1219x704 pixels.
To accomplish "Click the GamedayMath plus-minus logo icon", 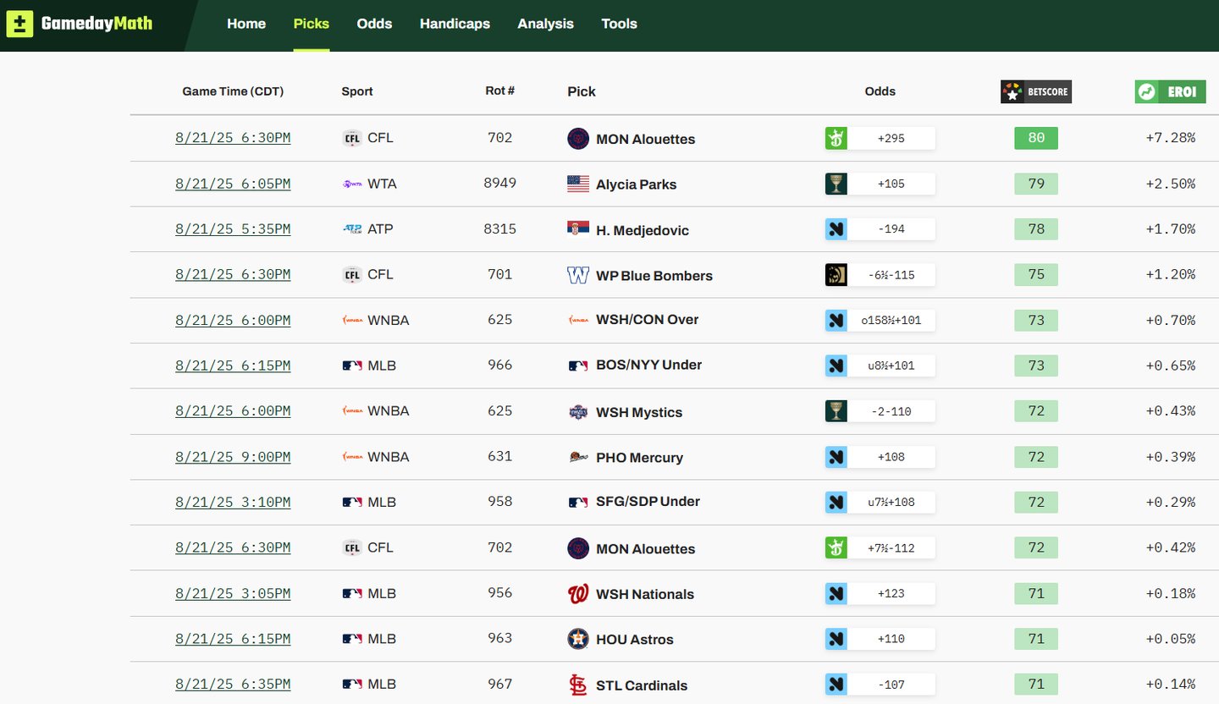I will point(19,24).
